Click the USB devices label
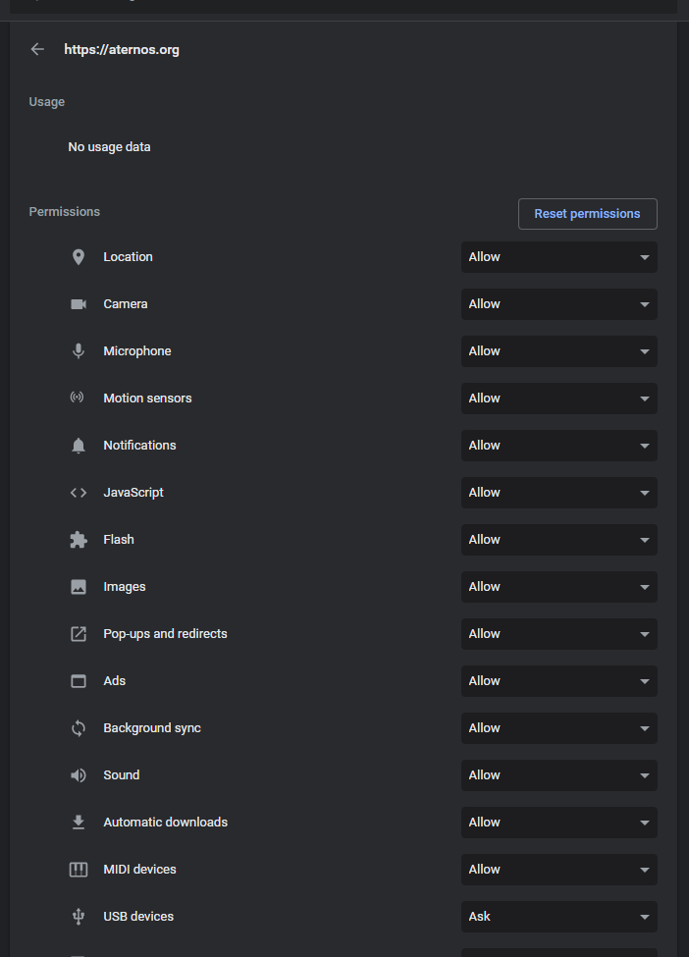The image size is (689, 957). (x=138, y=916)
